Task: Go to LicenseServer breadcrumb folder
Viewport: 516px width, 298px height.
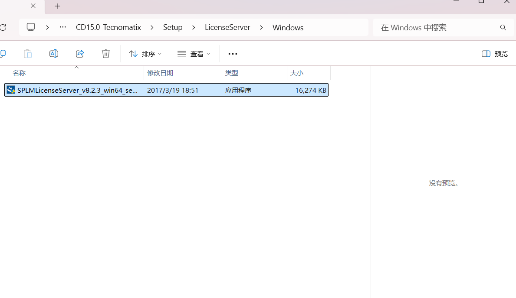Action: pos(227,27)
